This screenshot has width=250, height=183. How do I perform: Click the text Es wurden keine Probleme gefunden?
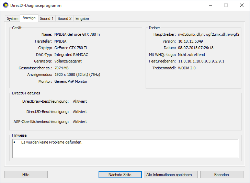pos(52,142)
